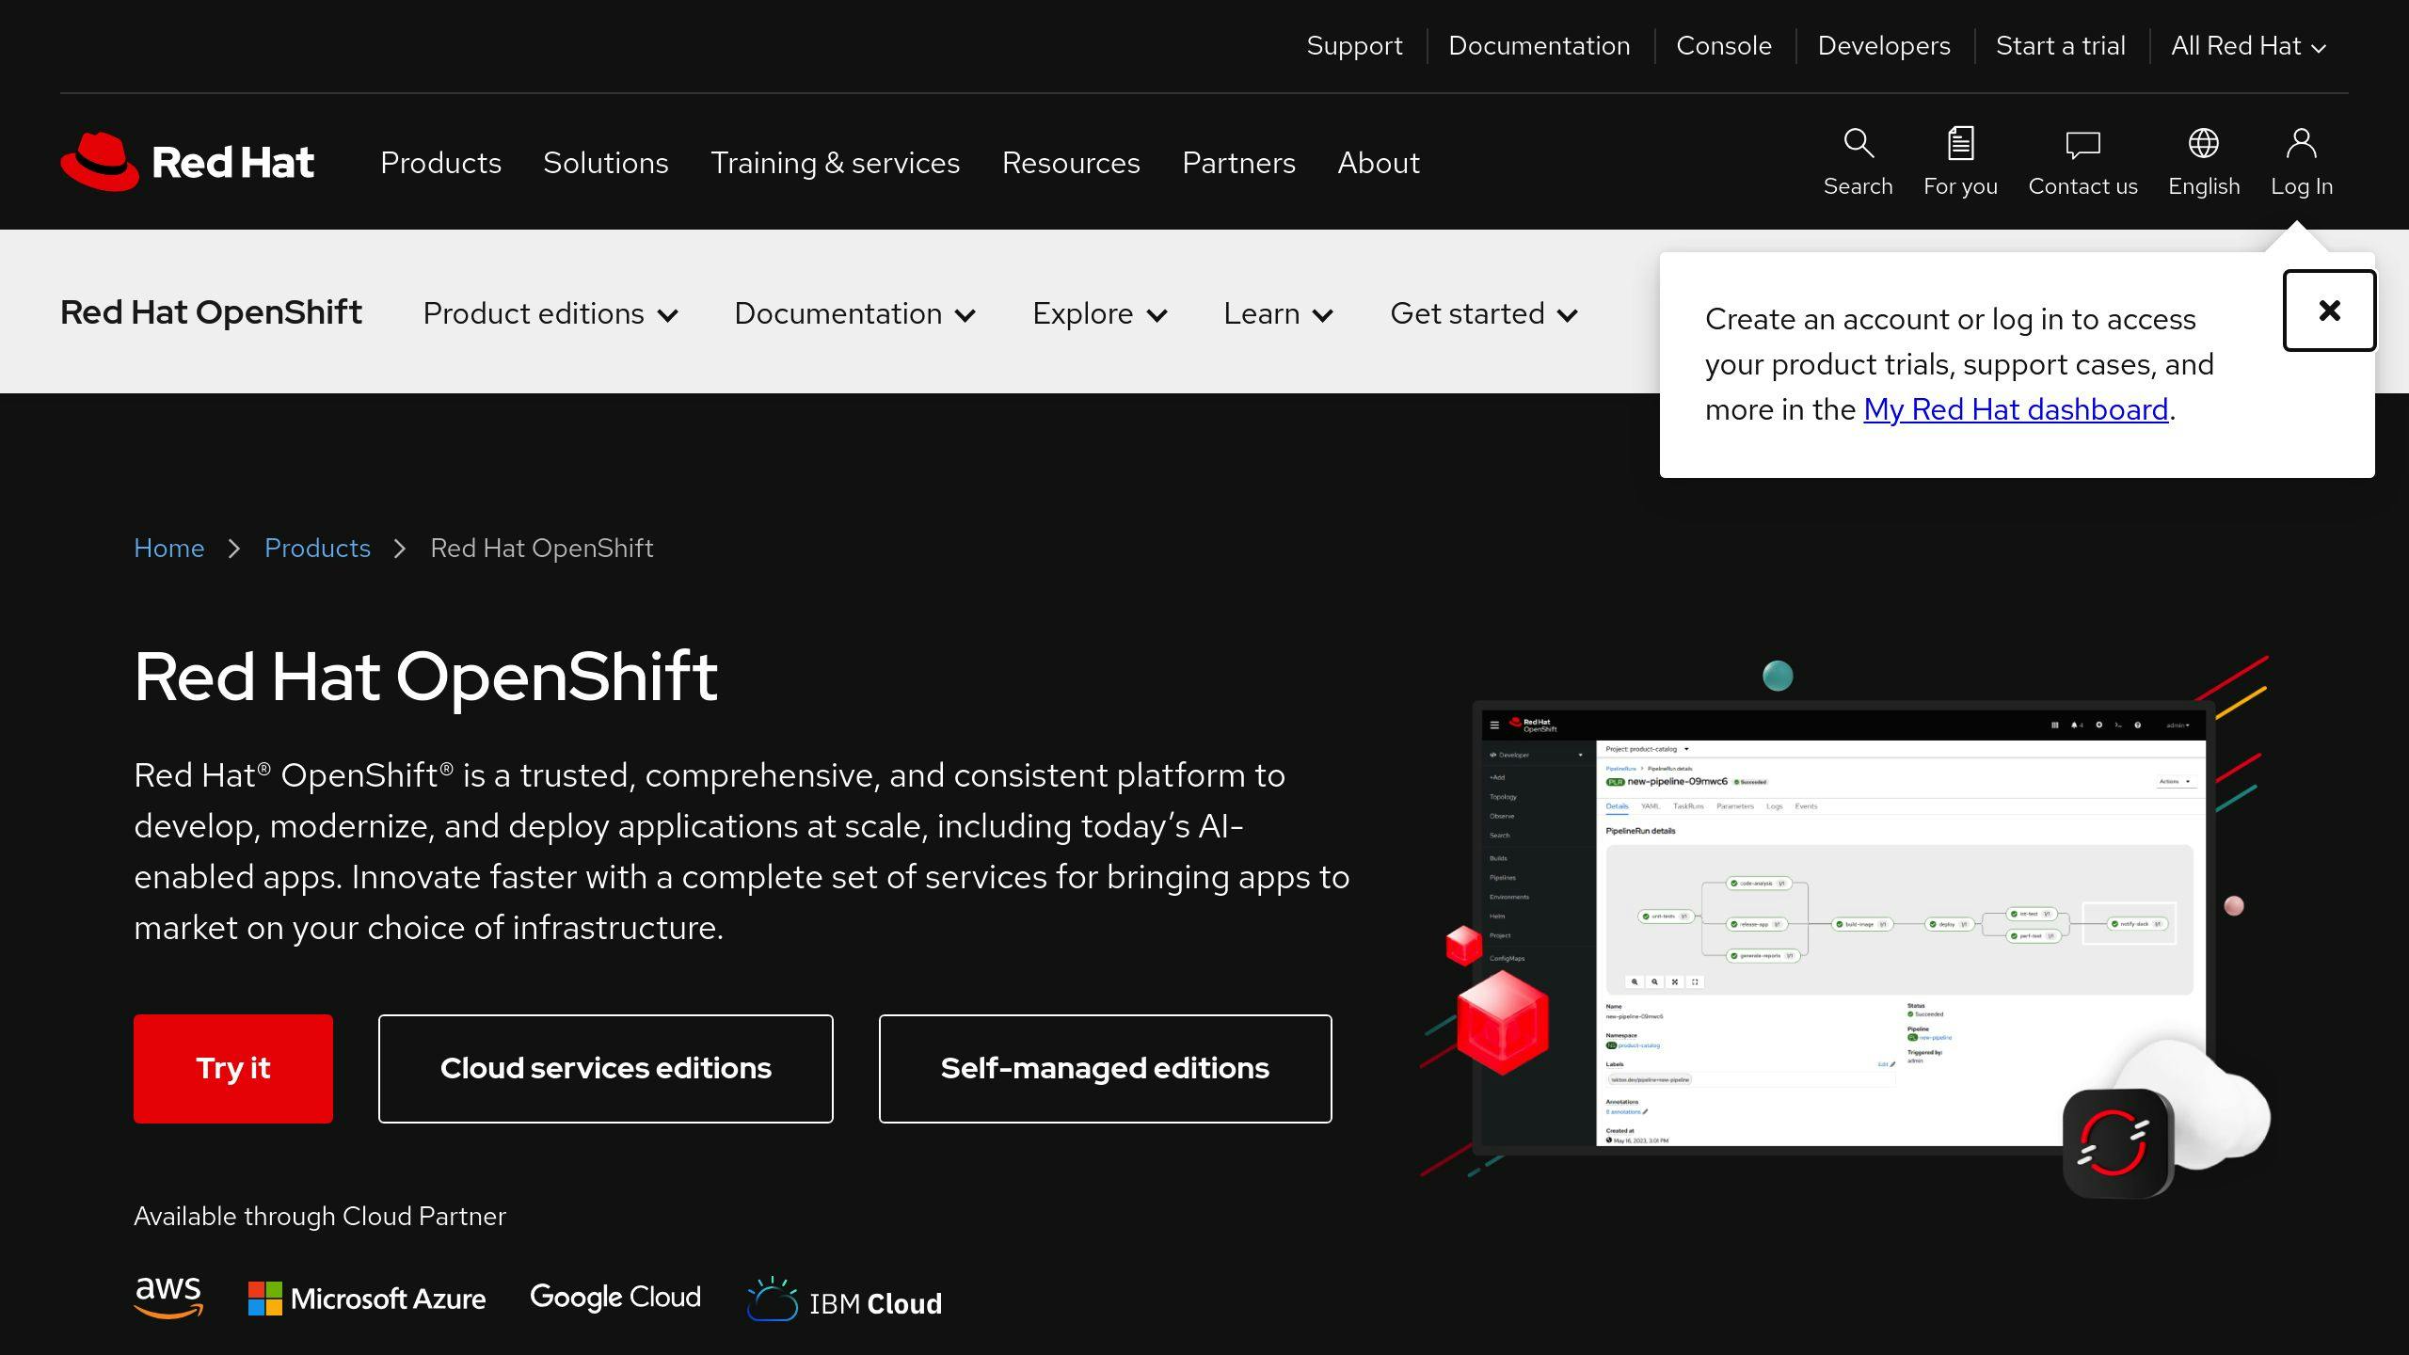Open the Console link

pos(1723,46)
